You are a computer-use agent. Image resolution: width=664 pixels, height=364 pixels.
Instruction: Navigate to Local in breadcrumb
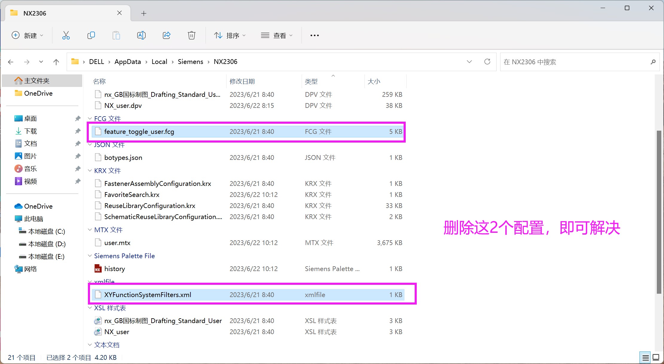[x=159, y=62]
